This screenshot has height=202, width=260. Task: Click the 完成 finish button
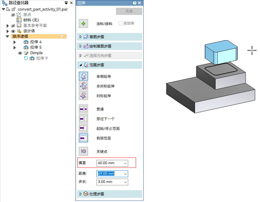[x=129, y=11]
